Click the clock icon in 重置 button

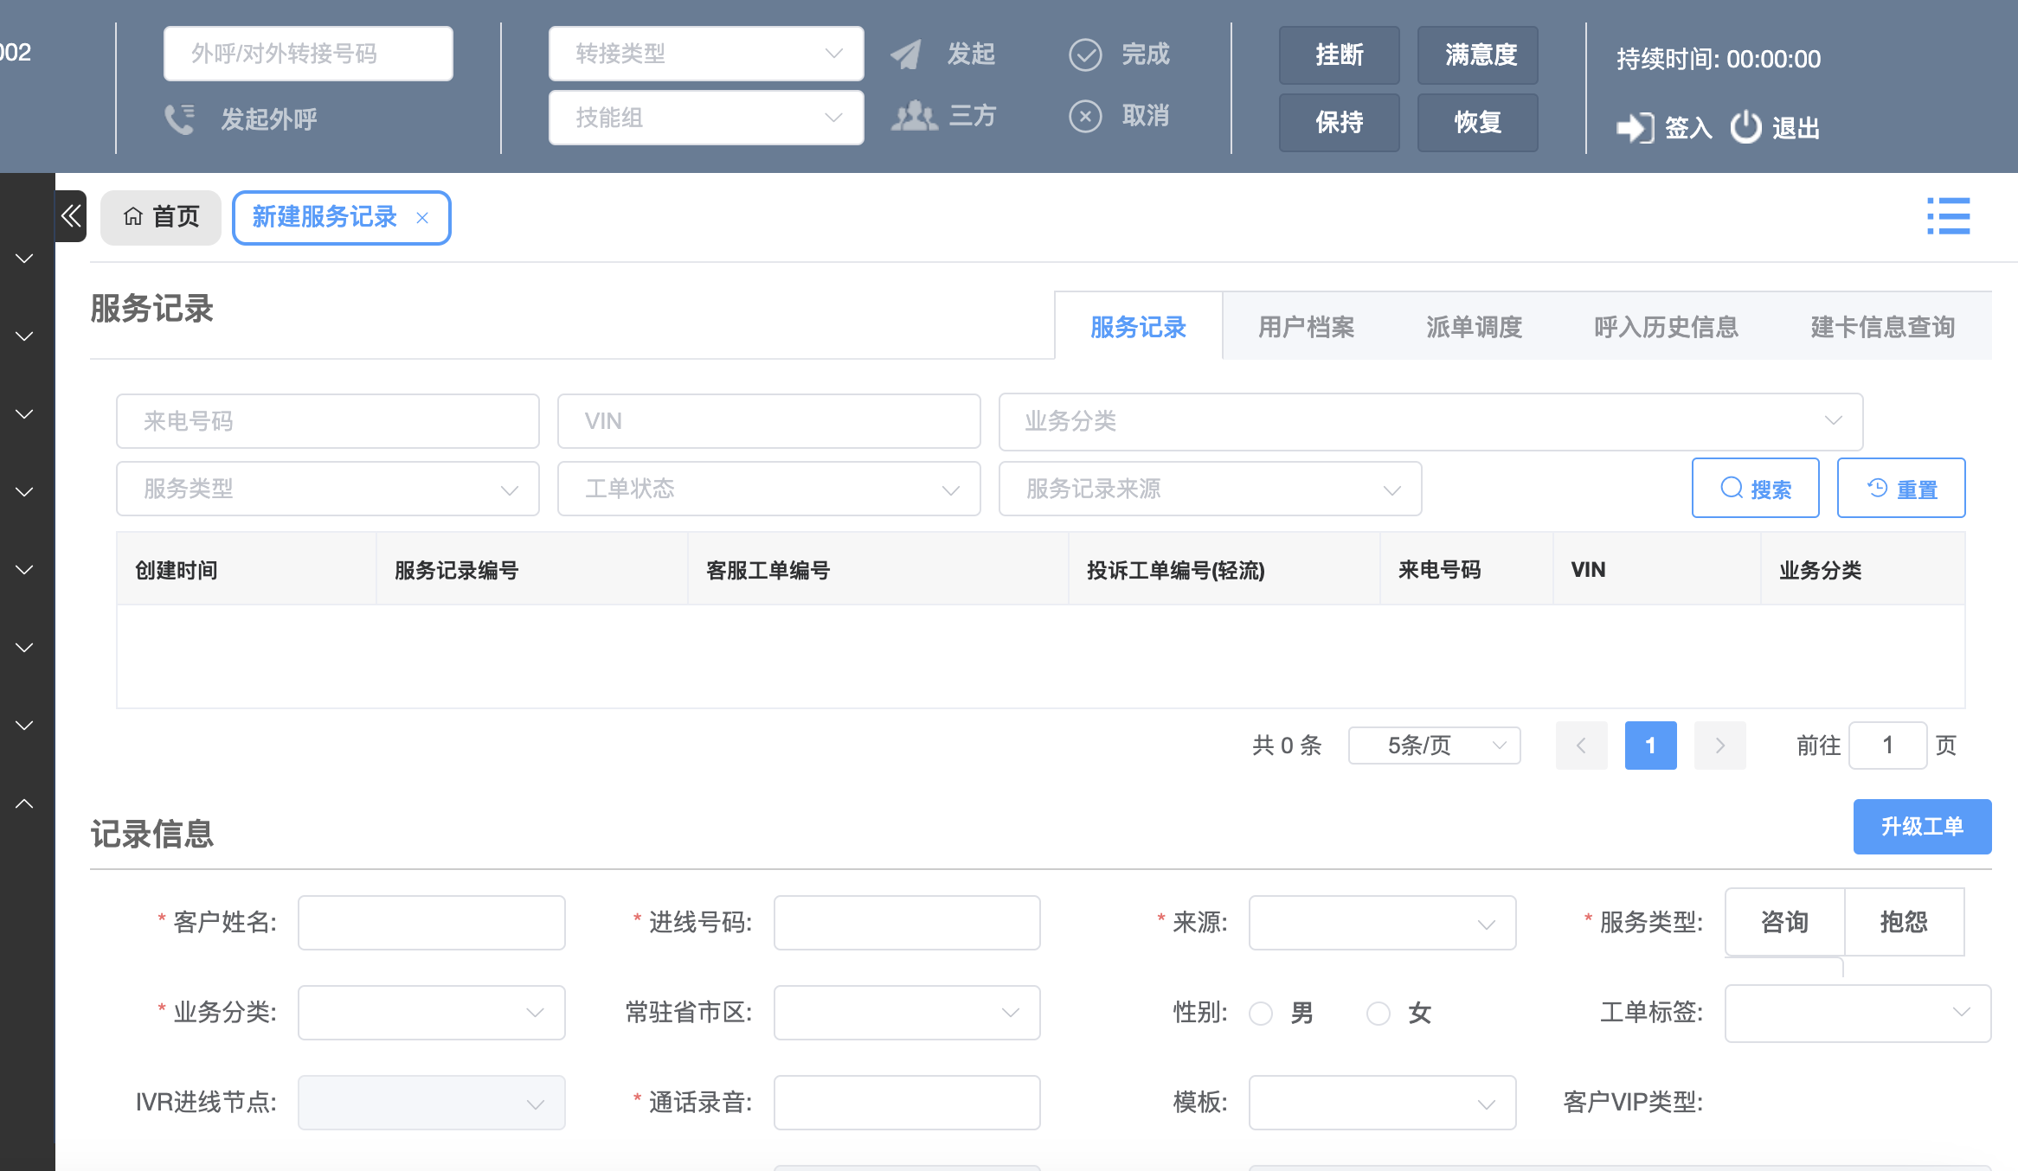pos(1877,488)
